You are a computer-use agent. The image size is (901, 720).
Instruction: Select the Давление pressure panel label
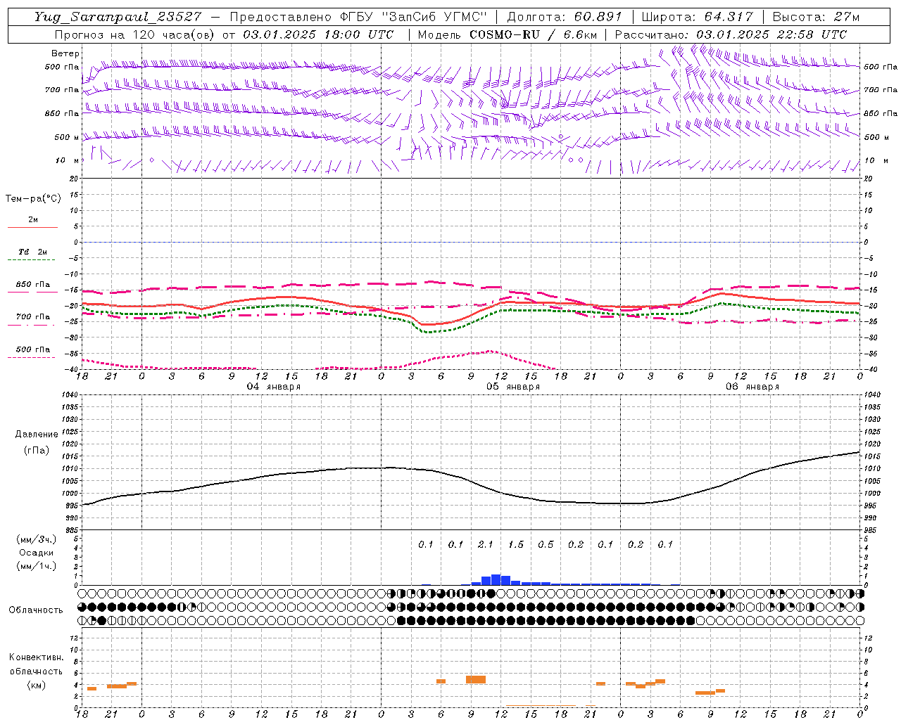tap(37, 435)
